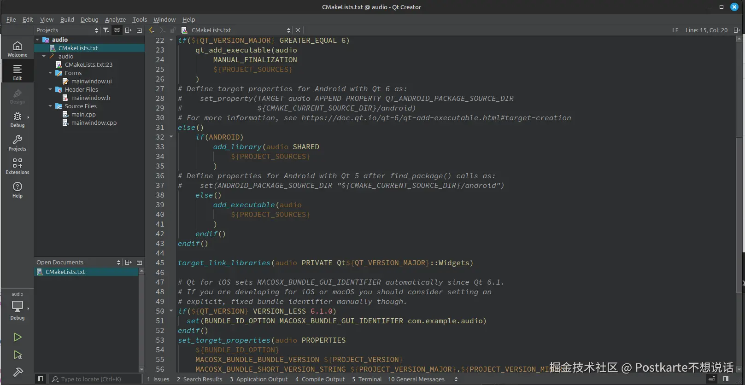Split the Projects side panel
This screenshot has width=745, height=385.
point(129,30)
